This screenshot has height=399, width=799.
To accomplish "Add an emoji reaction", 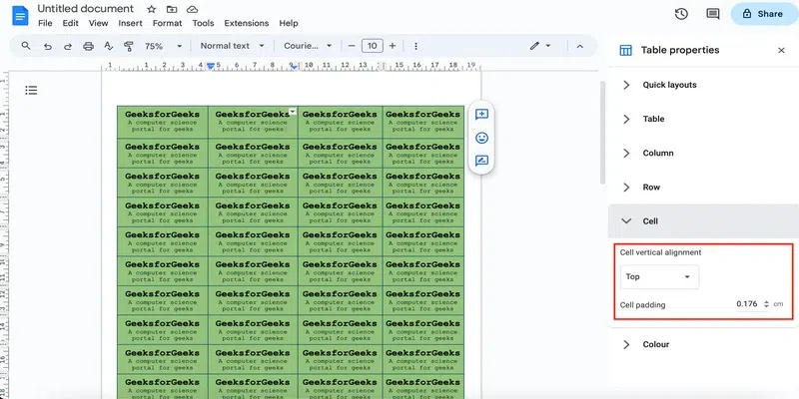I will click(x=481, y=138).
